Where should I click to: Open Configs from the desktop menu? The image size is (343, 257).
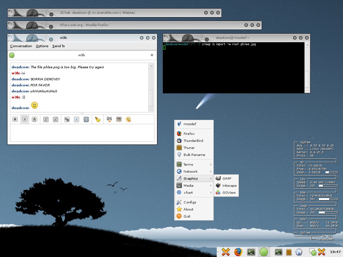pyautogui.click(x=194, y=202)
